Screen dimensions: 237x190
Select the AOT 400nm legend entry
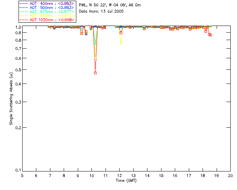[47, 3]
